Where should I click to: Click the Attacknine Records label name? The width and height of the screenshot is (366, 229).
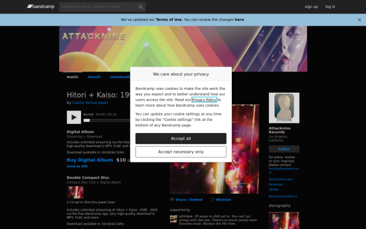279,130
